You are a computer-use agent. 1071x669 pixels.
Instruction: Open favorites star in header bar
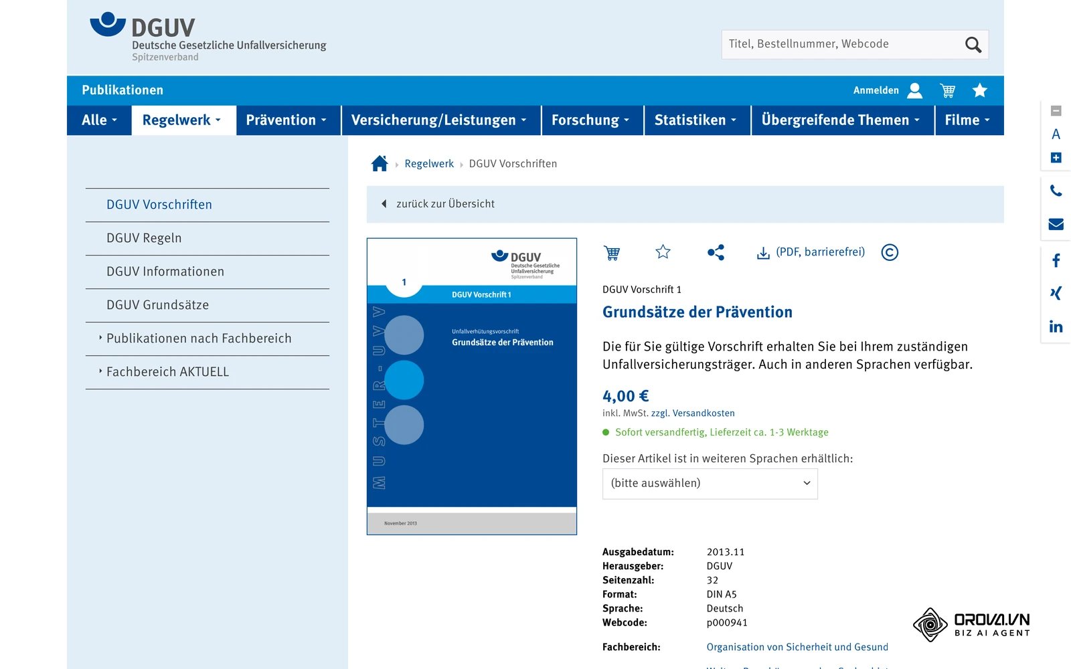click(980, 90)
